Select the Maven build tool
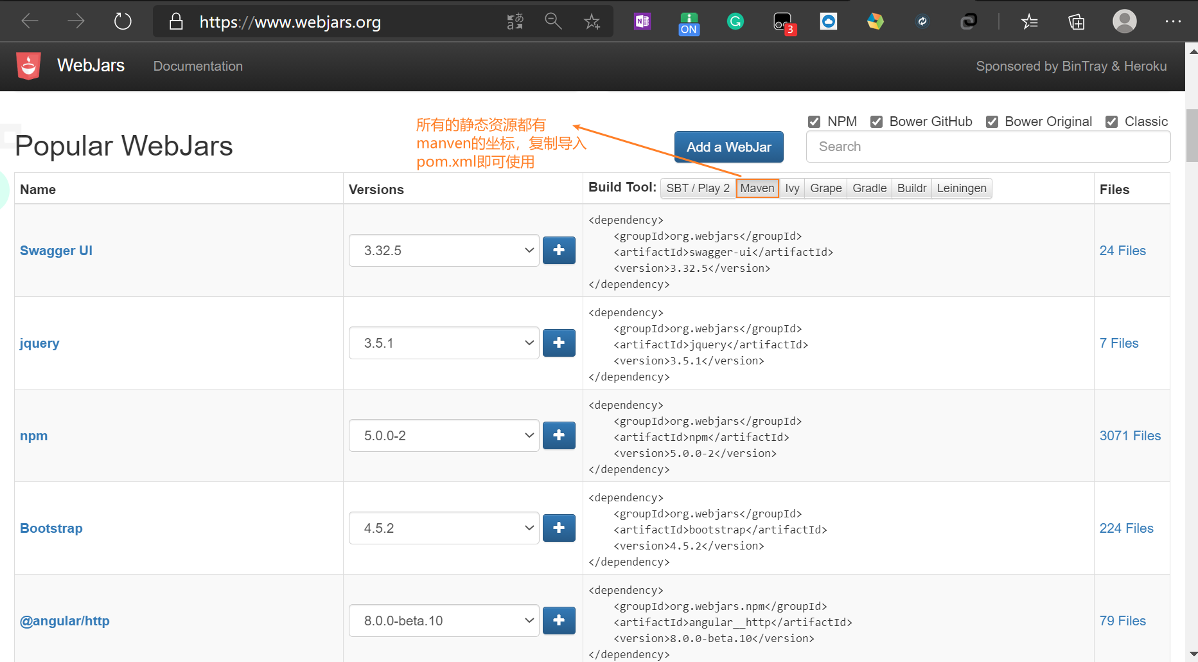This screenshot has height=662, width=1198. [x=757, y=188]
